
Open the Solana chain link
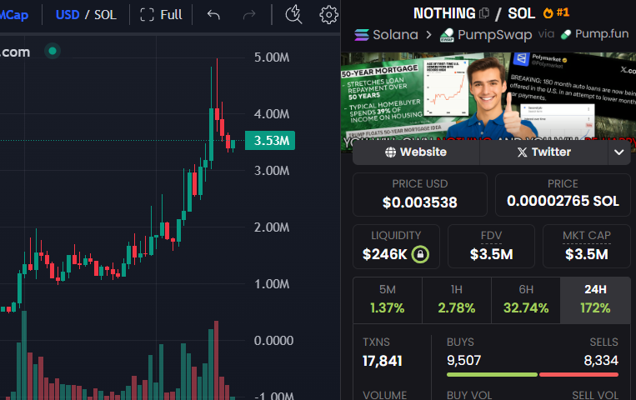tap(386, 35)
